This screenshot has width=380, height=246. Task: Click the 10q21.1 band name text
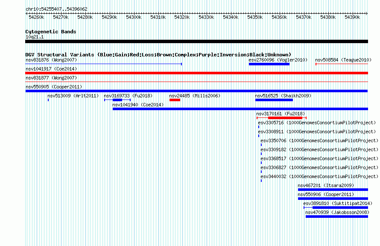(x=35, y=37)
